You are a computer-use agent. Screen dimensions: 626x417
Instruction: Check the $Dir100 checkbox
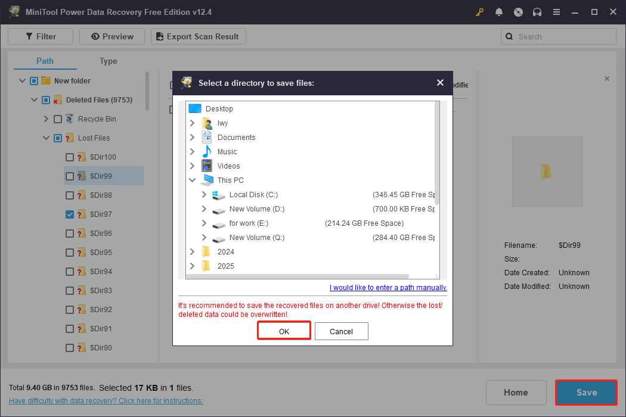pos(70,157)
